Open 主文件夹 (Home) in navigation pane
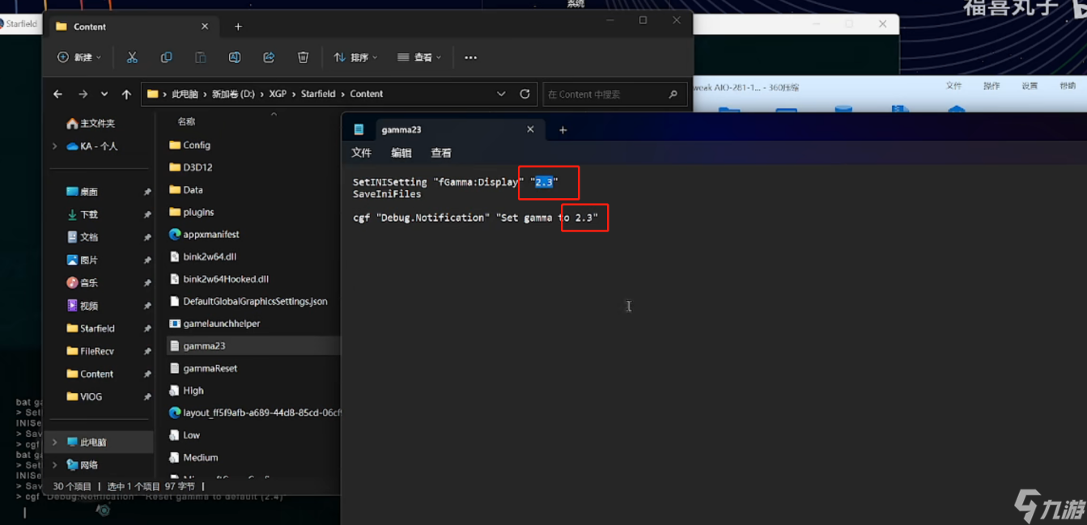This screenshot has width=1087, height=525. click(91, 124)
